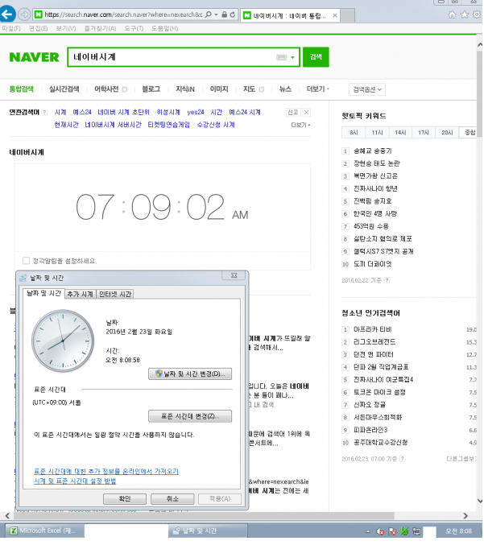Viewport: 484px width, 545px height.
Task: Click the help icon next to 07:00 기준
Action: point(403,459)
